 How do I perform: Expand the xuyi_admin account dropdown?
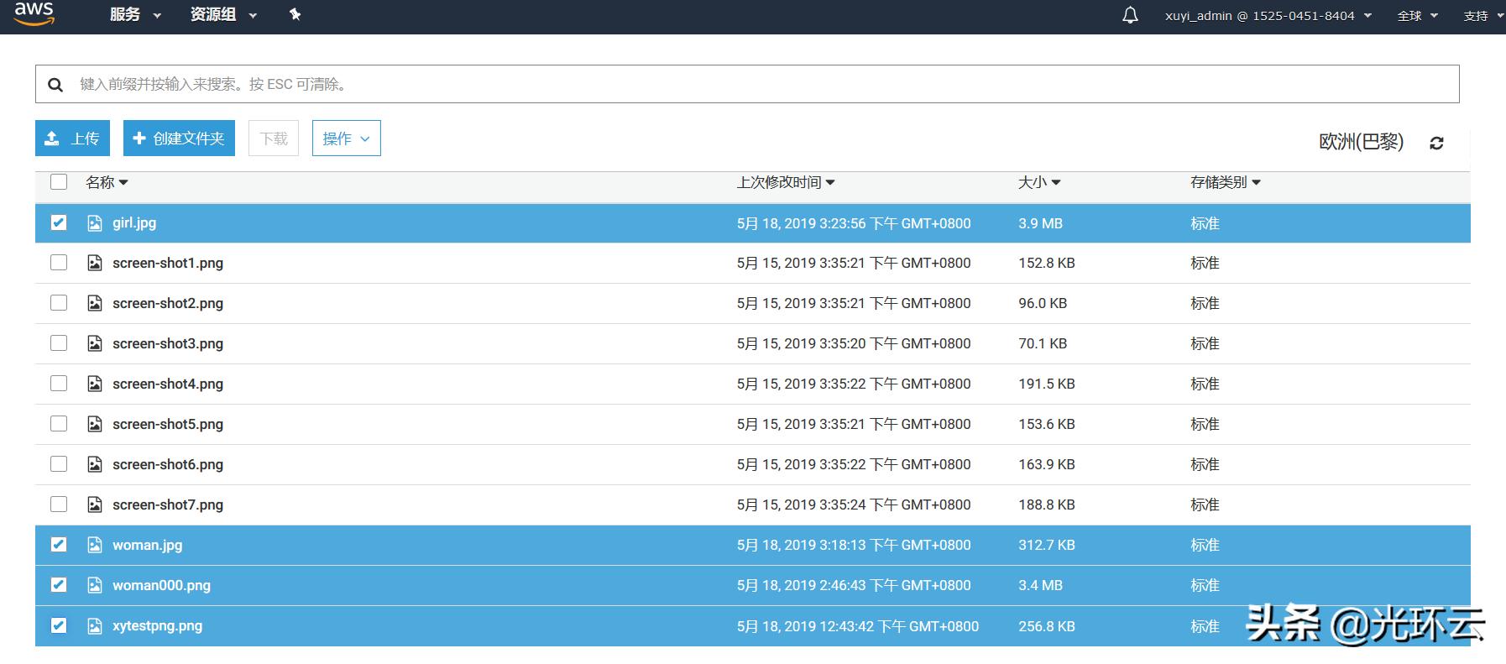tap(1268, 16)
